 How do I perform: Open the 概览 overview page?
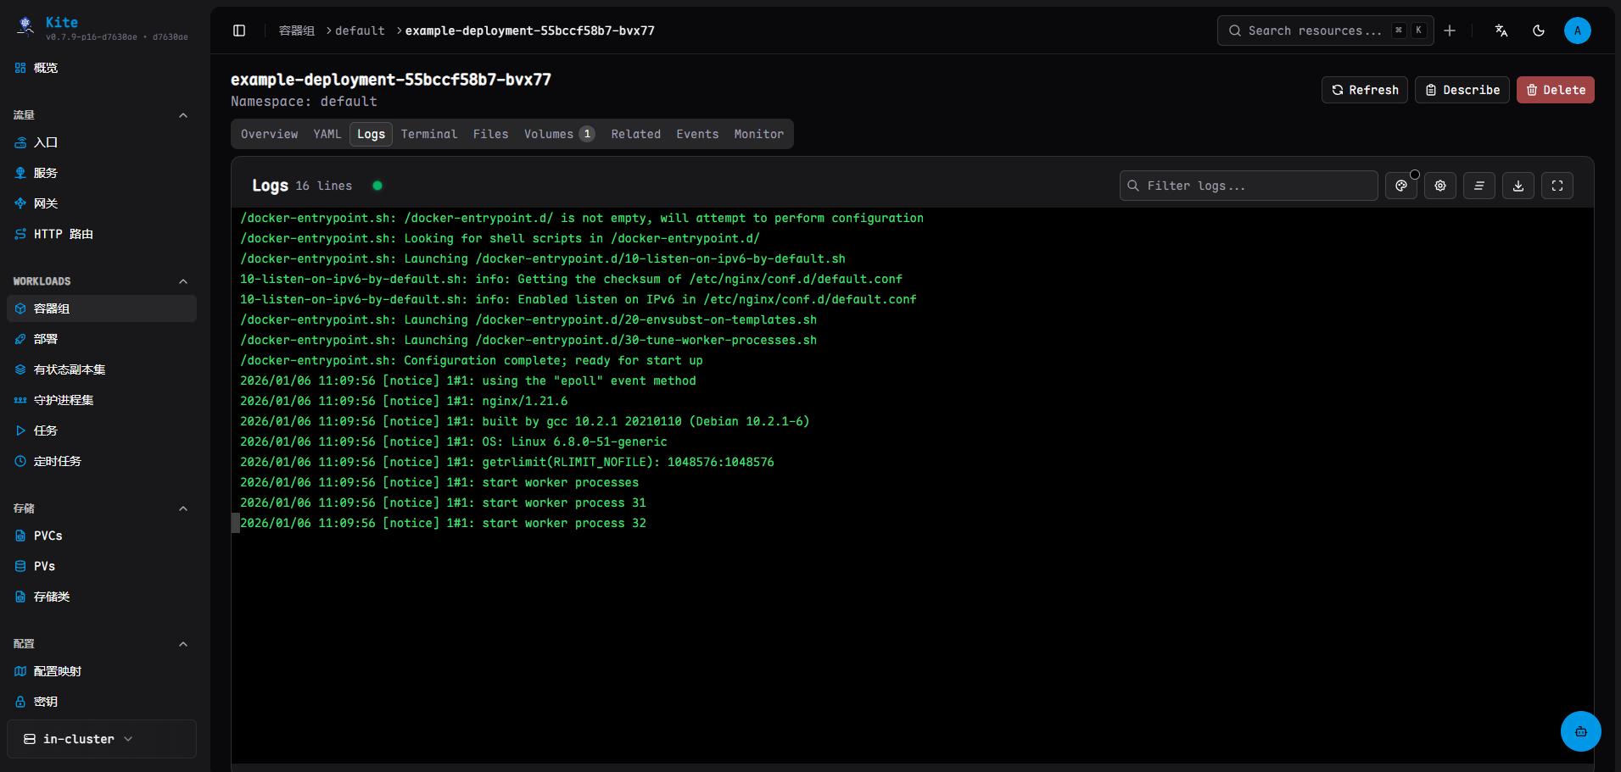pyautogui.click(x=46, y=68)
